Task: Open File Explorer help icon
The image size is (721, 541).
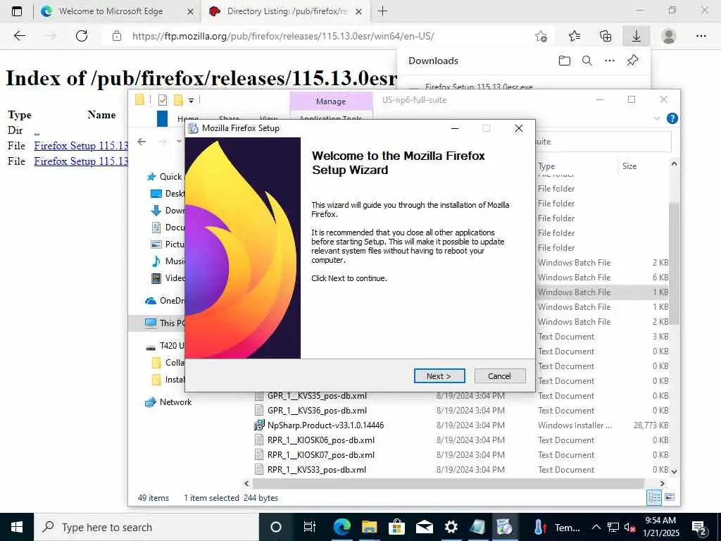Action: click(x=672, y=118)
